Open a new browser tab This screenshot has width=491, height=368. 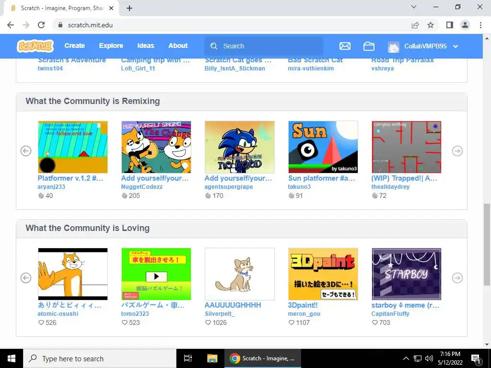[129, 8]
